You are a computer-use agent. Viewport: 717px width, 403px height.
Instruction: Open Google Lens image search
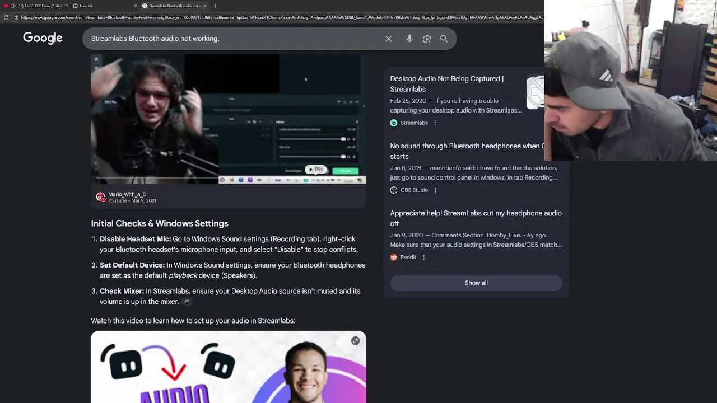click(427, 39)
